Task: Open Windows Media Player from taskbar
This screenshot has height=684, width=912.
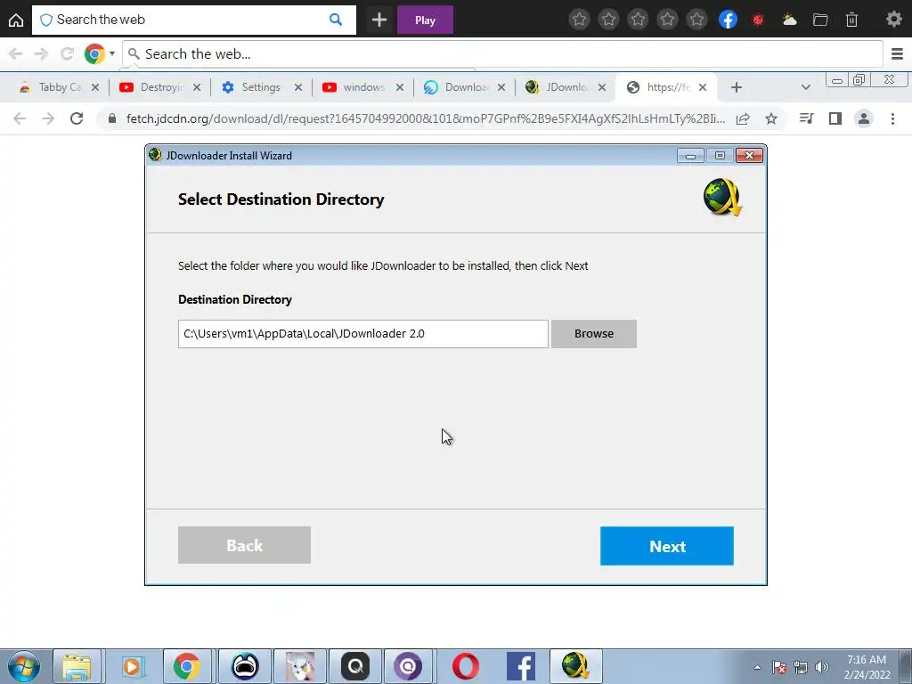Action: 132,666
